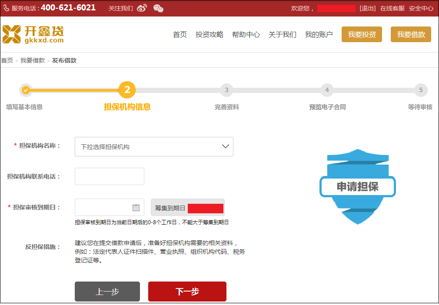Open 首页 in the navigation menu
Image resolution: width=439 pixels, height=305 pixels.
[x=180, y=35]
